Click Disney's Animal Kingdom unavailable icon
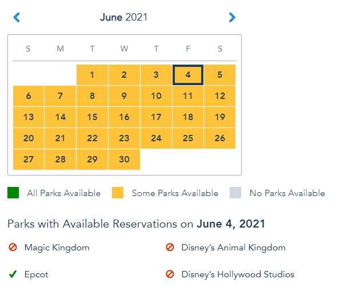This screenshot has width=348, height=291. pos(170,247)
